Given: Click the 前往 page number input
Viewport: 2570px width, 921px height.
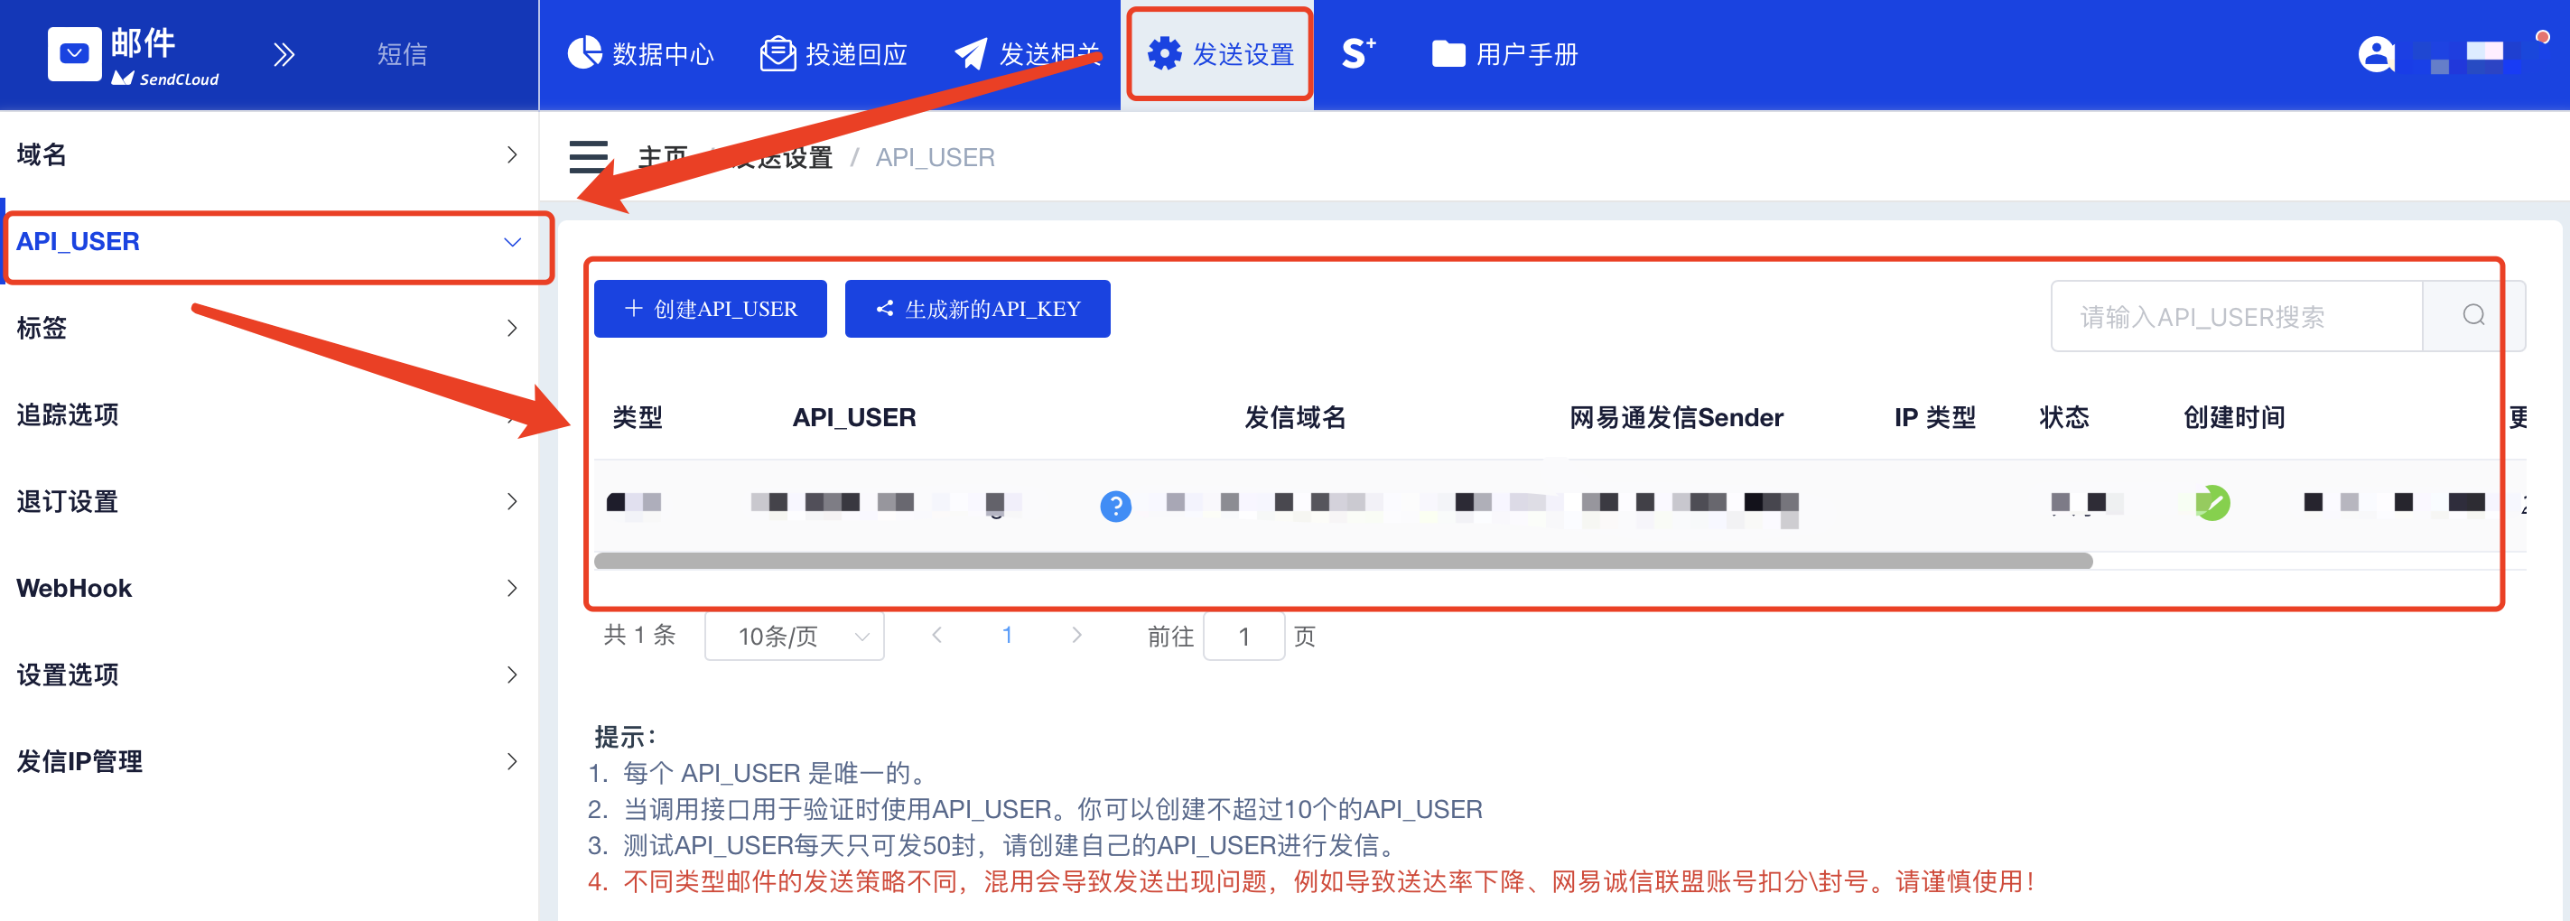Looking at the screenshot, I should pos(1244,637).
